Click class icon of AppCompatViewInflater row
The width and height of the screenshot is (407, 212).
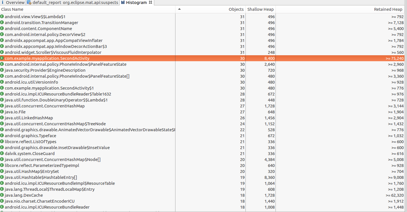point(2,41)
